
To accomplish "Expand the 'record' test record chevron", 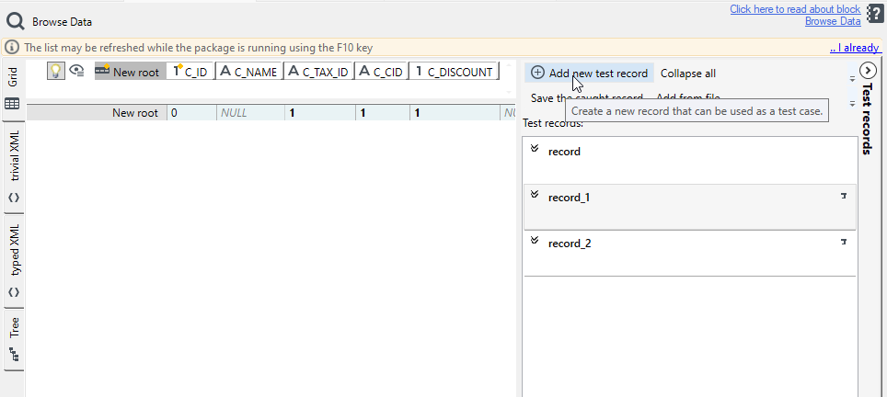I will (x=535, y=149).
